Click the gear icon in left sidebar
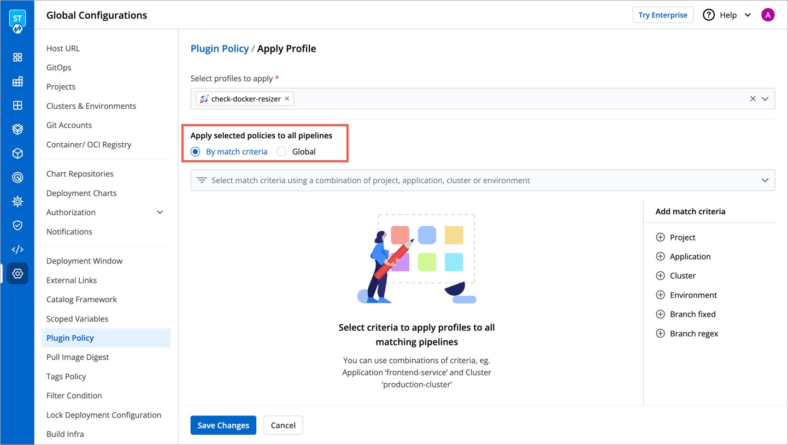 [17, 273]
